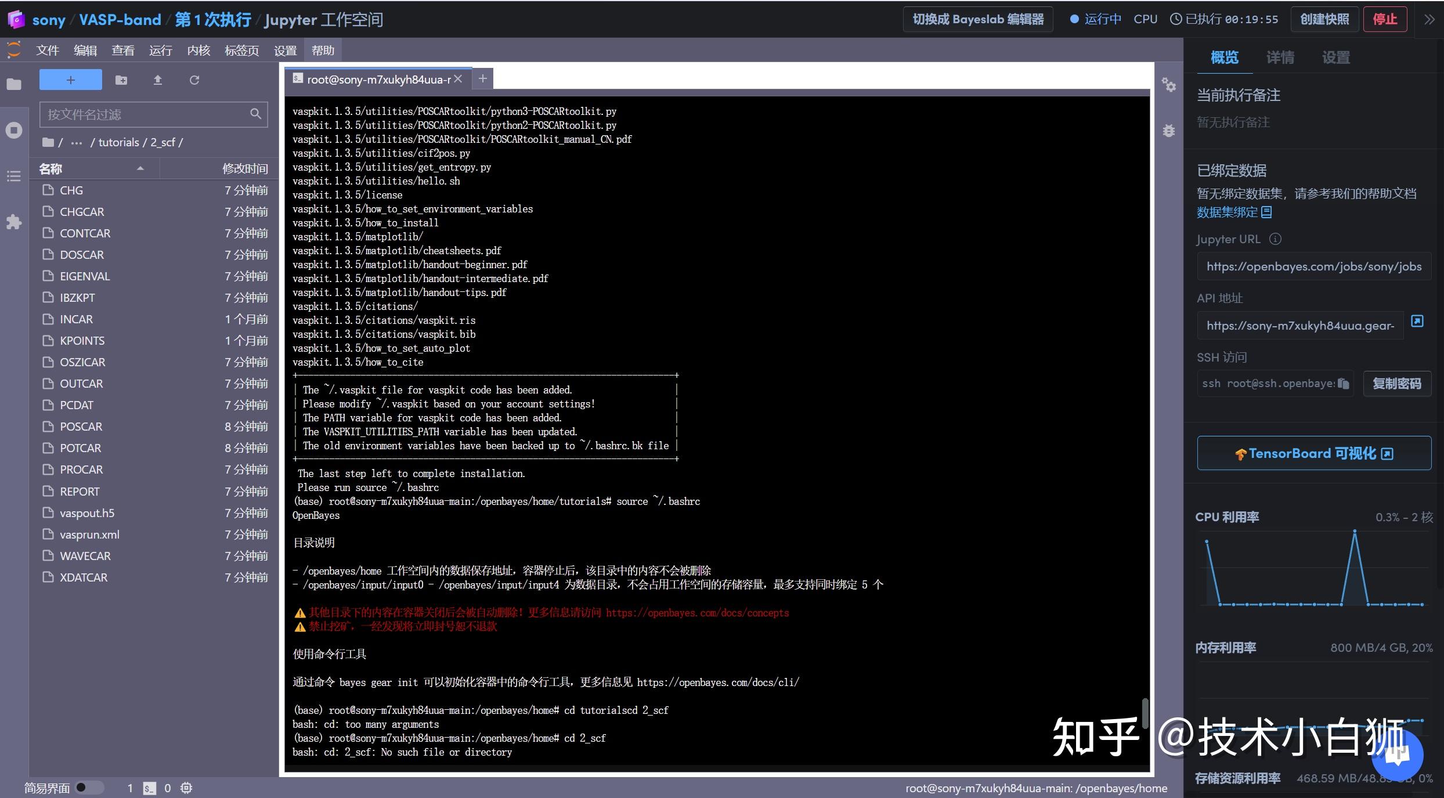The height and width of the screenshot is (798, 1444).
Task: Open the extension manager puzzle icon
Action: 14,222
